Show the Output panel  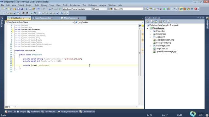pos(22,112)
